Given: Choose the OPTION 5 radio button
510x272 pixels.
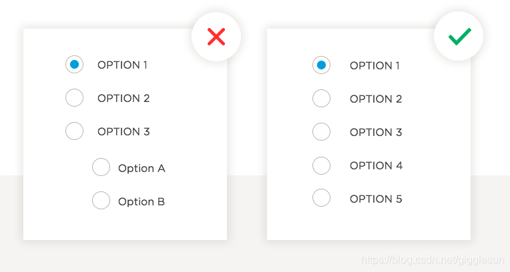Looking at the screenshot, I should point(321,197).
